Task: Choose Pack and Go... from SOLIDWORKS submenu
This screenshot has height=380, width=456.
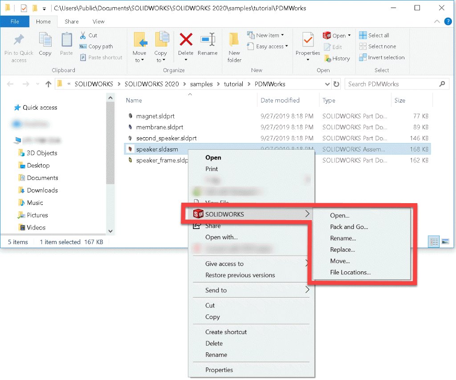Action: (x=349, y=227)
